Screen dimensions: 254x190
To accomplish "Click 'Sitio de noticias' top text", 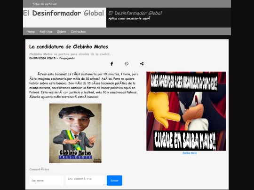I will pyautogui.click(x=45, y=4).
